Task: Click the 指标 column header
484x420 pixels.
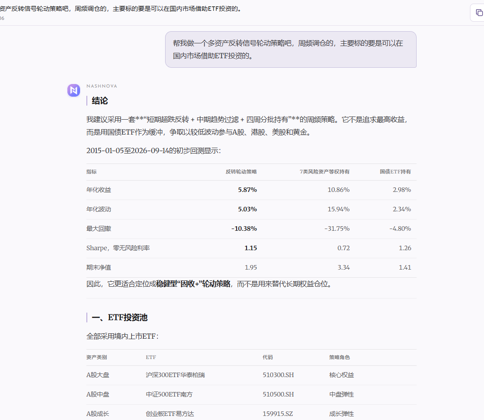Action: (91, 172)
